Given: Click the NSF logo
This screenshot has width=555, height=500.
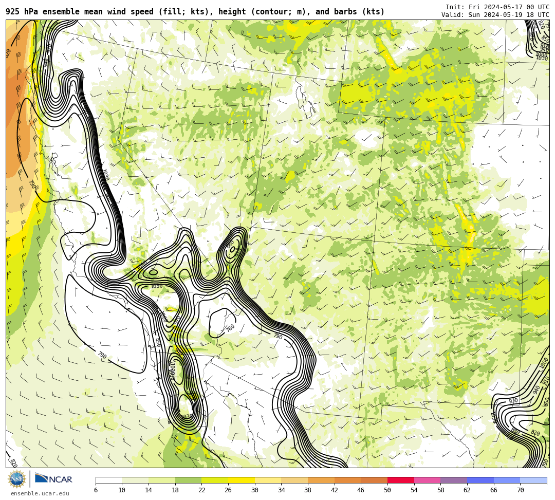Looking at the screenshot, I should coord(17,479).
